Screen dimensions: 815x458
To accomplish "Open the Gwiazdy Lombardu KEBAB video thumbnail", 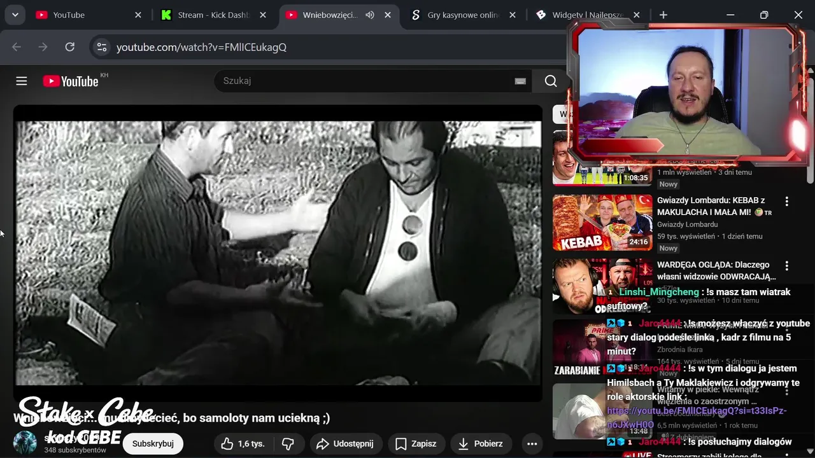I will point(602,223).
